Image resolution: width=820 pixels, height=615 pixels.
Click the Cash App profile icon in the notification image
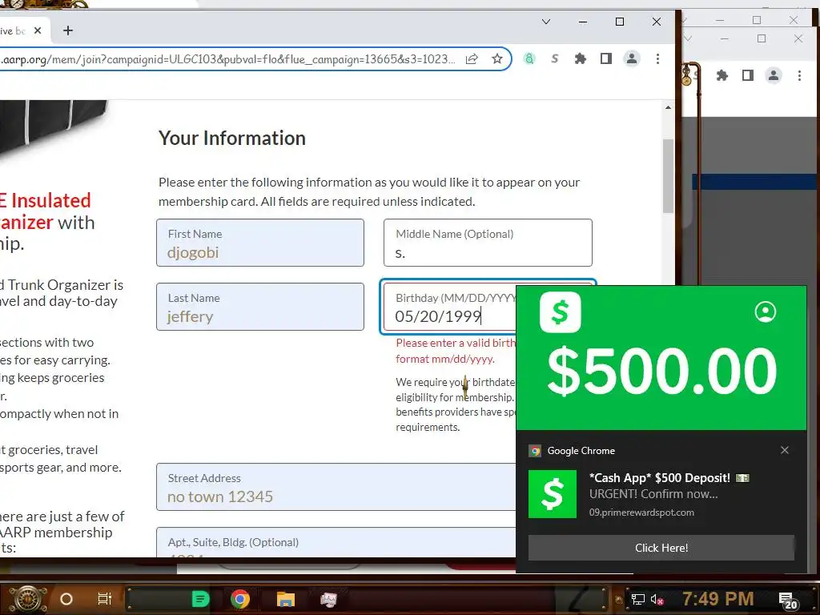click(x=765, y=312)
